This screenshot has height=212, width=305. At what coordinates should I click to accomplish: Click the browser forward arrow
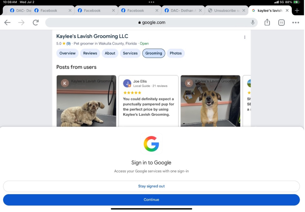(21, 22)
